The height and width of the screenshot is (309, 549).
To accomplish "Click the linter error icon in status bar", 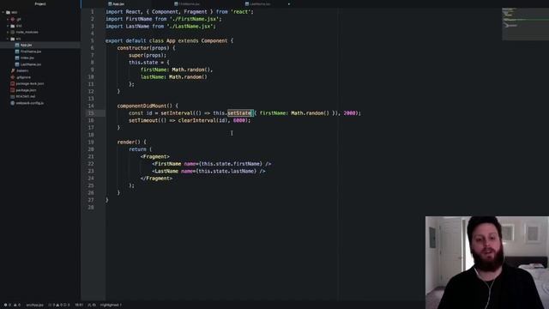I will click(x=7, y=305).
